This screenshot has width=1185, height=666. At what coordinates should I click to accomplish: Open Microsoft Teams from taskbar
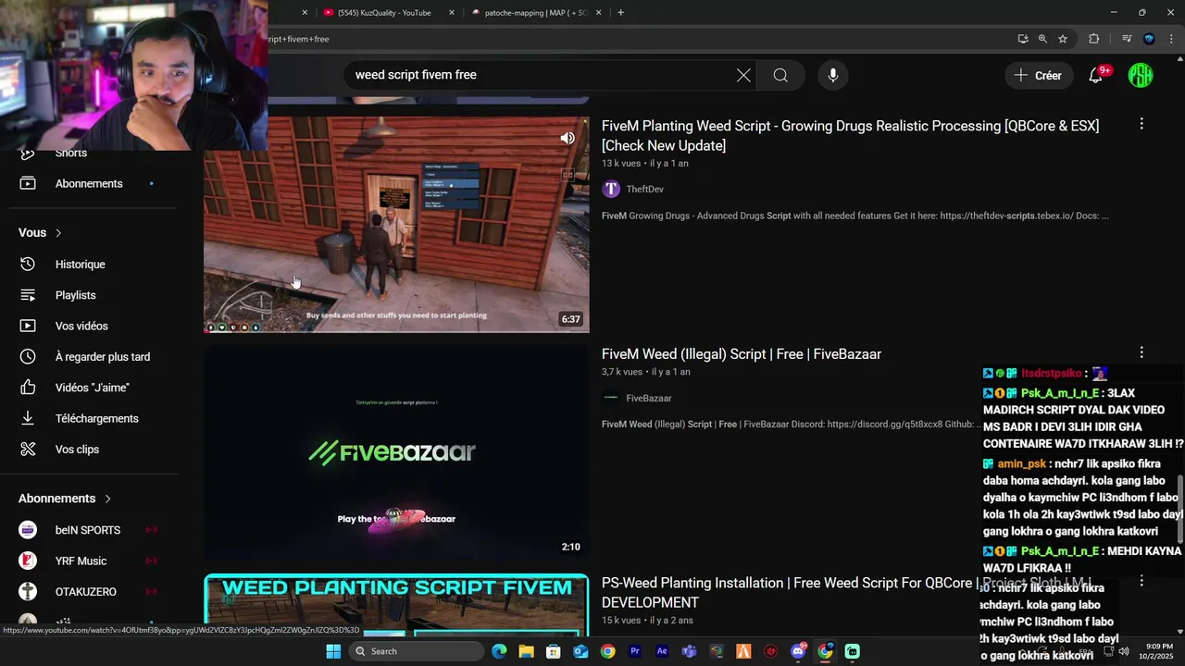pos(690,651)
